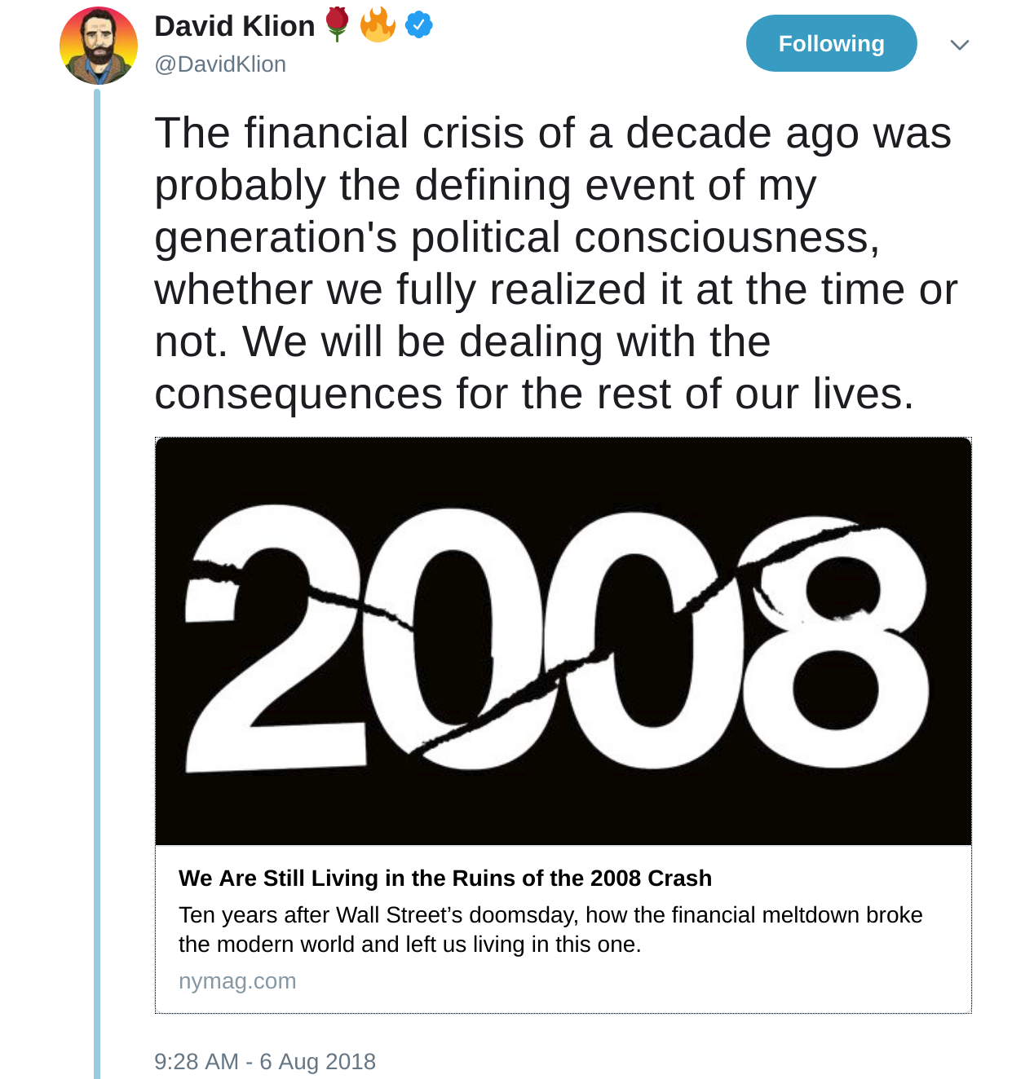Click the closing line "consequences for the rest"
The width and height of the screenshot is (1034, 1079).
pyautogui.click(x=534, y=394)
